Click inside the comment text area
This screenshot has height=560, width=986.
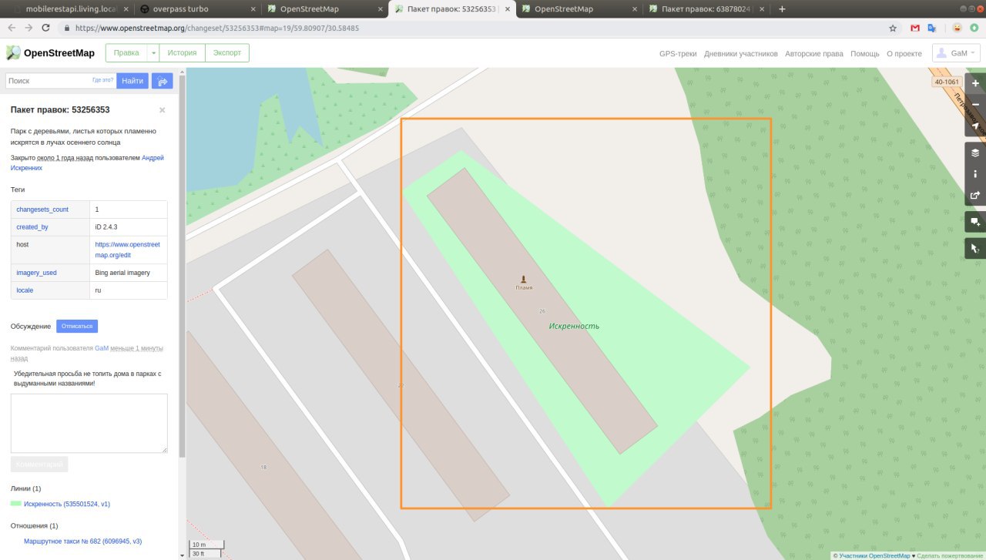[89, 423]
